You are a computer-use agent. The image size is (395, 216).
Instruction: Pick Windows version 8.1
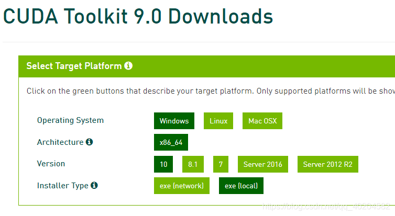pos(193,164)
